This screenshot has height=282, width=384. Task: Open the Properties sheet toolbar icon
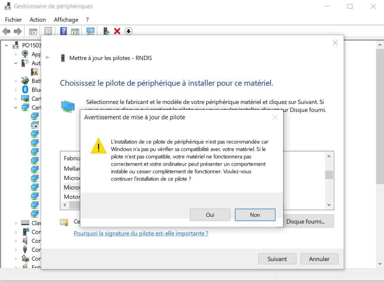tap(48, 31)
